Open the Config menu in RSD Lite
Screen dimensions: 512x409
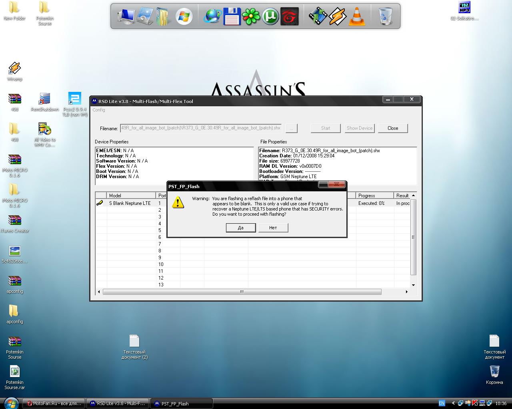click(99, 110)
